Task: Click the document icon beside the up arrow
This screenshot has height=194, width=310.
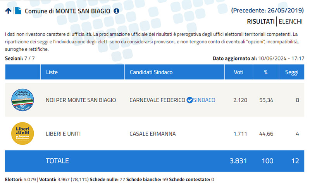Action: (x=18, y=11)
